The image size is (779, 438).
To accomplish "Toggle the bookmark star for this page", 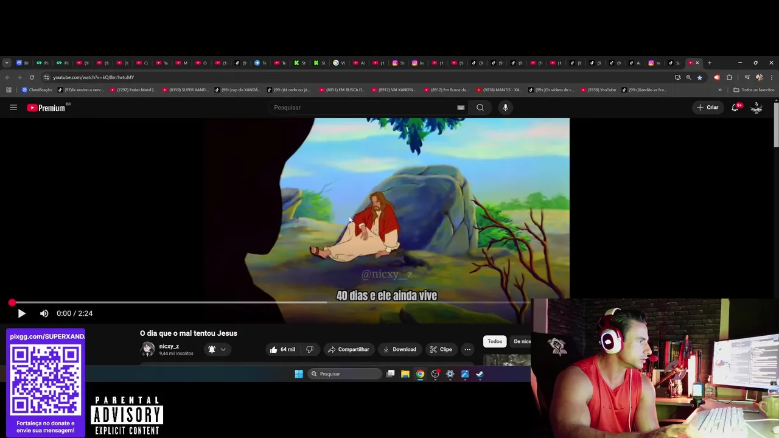I will click(x=699, y=77).
